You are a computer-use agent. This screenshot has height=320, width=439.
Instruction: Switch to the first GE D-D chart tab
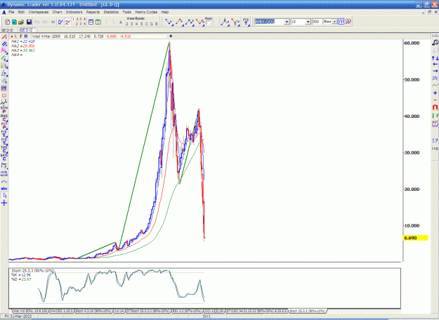coord(7,30)
